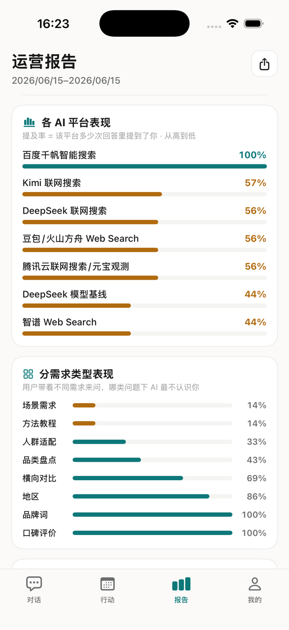Select the 百度千帆智能搜索 platform row
This screenshot has width=289, height=630.
point(144,159)
